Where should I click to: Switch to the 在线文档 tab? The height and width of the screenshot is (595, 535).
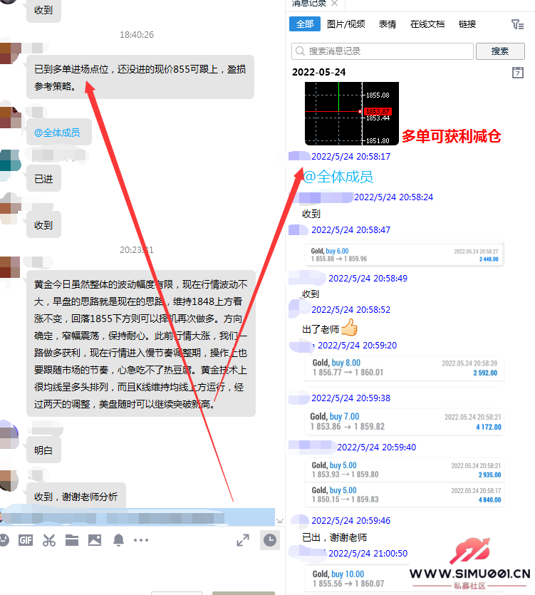point(427,24)
